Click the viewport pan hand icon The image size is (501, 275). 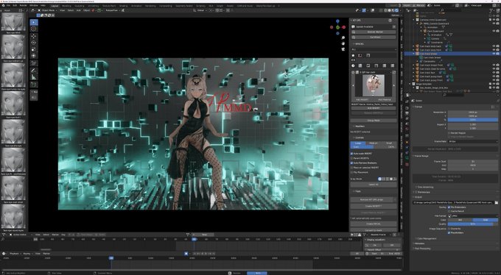coord(343,43)
